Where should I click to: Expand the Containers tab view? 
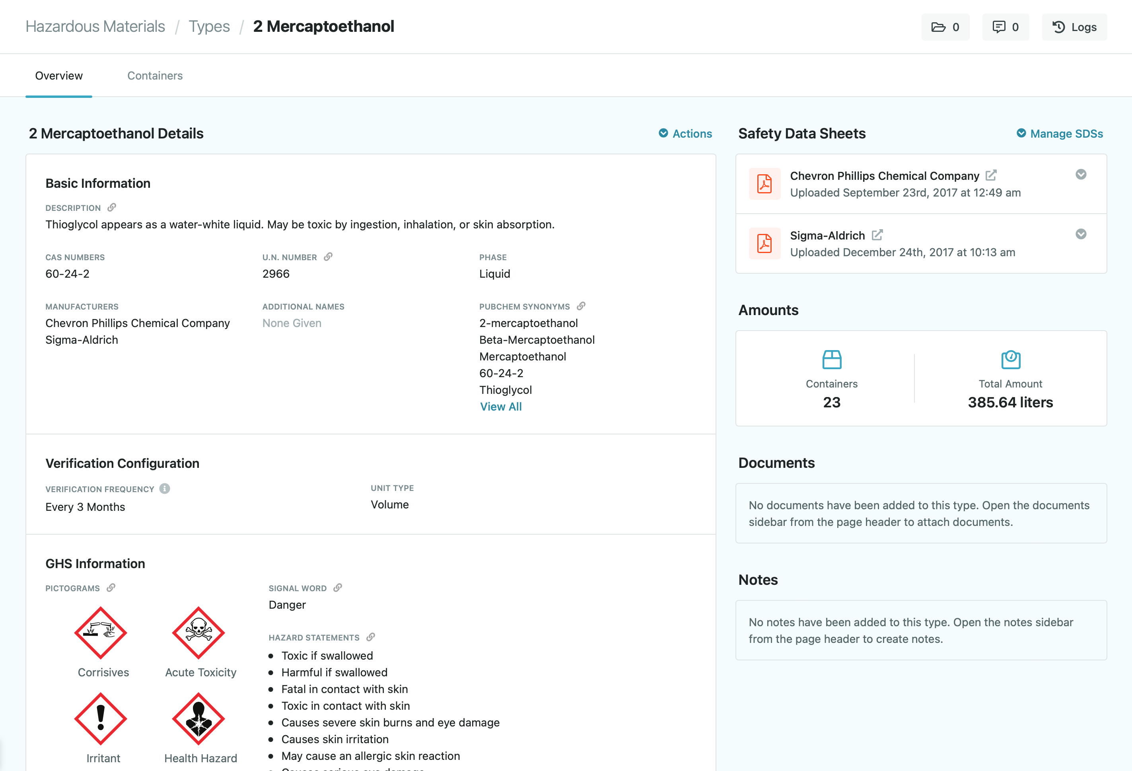tap(154, 76)
